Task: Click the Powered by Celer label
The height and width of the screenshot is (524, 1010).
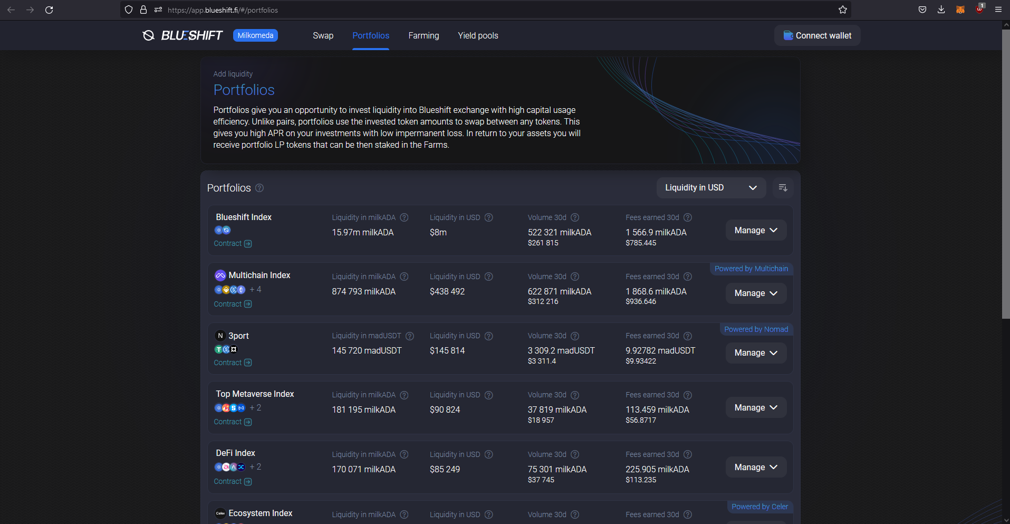Action: (x=759, y=507)
